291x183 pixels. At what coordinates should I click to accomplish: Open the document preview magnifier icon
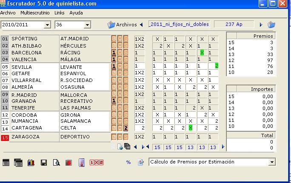coord(57,163)
